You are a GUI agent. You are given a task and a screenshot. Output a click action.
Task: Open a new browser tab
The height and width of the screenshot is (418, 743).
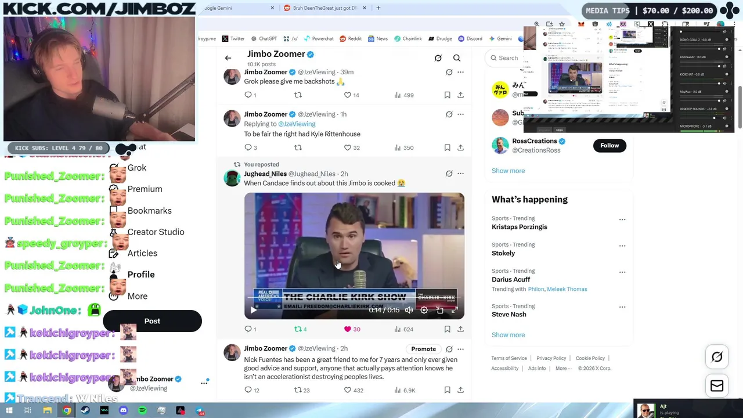tap(378, 8)
